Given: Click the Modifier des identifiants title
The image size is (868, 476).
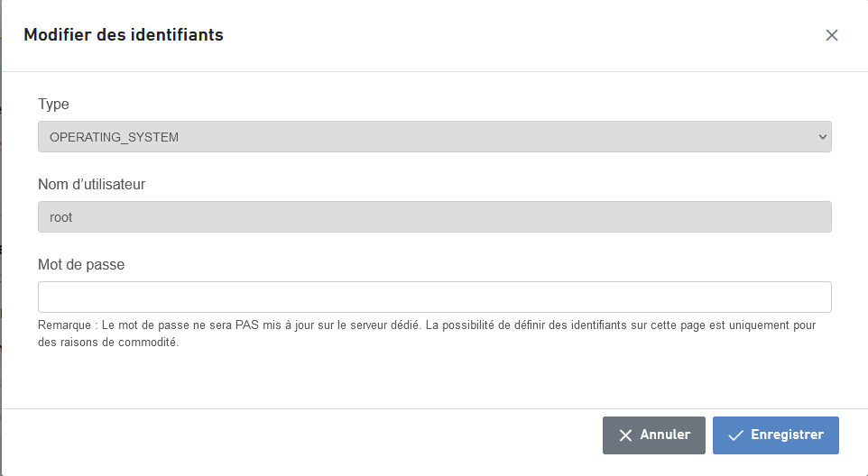Looking at the screenshot, I should click(x=124, y=35).
